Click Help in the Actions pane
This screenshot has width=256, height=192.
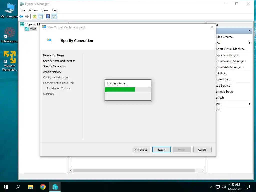[218, 110]
